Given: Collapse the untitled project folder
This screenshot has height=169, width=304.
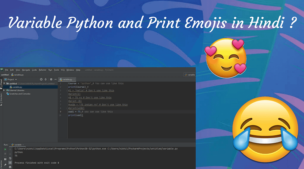Looking at the screenshot, I should pos(4,84).
